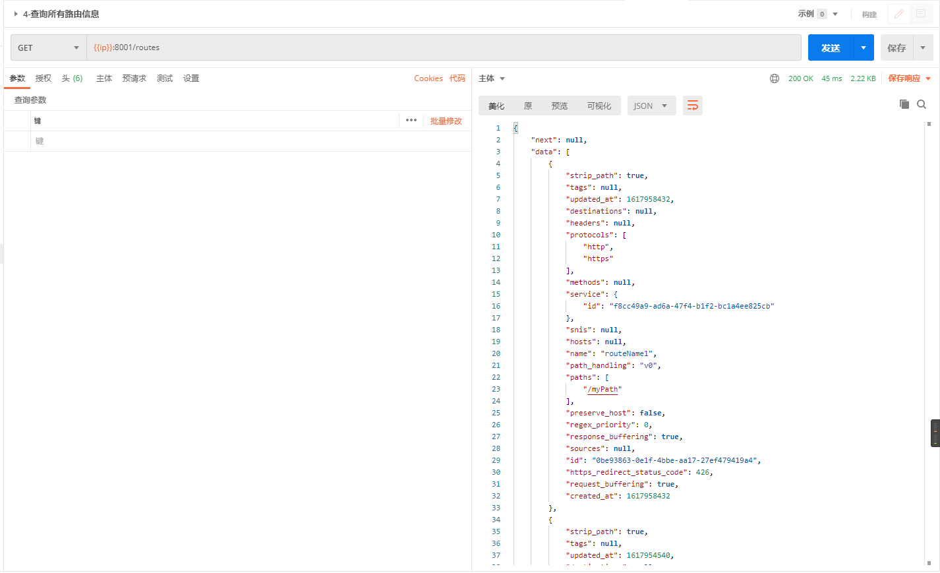Open the save options arrow
940x573 pixels.
(x=923, y=47)
